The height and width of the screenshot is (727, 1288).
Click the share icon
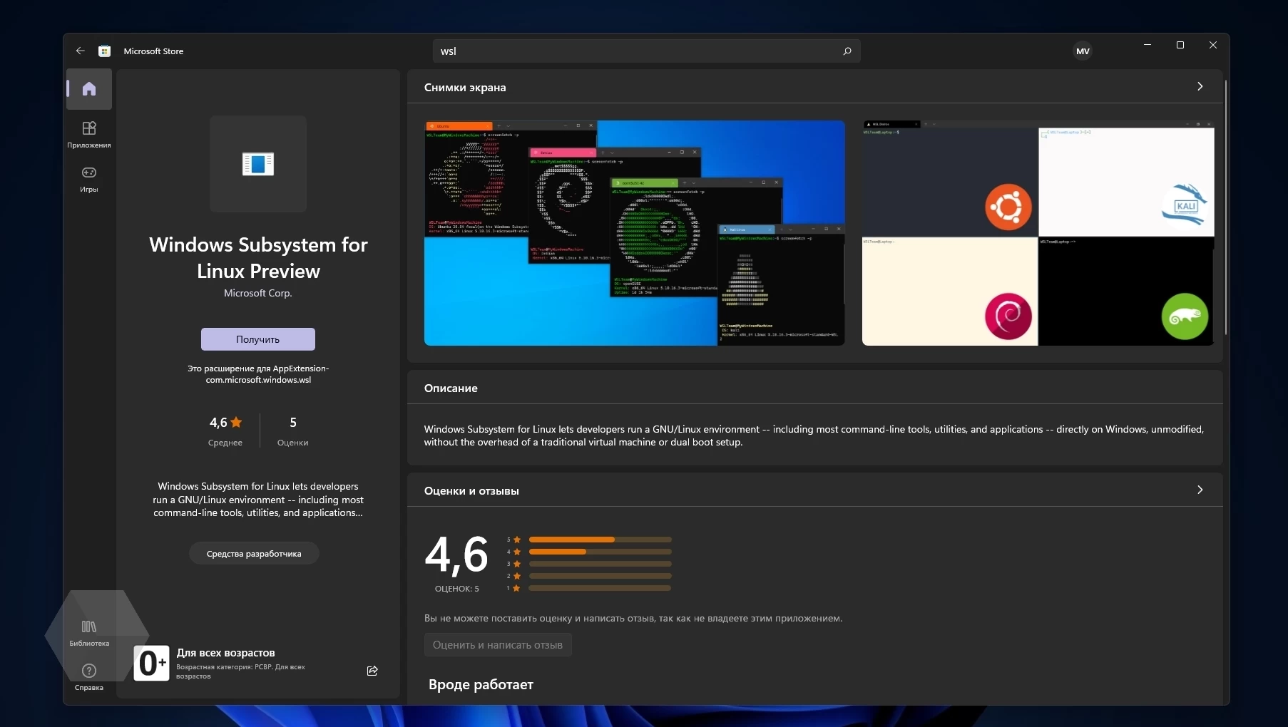pos(372,671)
